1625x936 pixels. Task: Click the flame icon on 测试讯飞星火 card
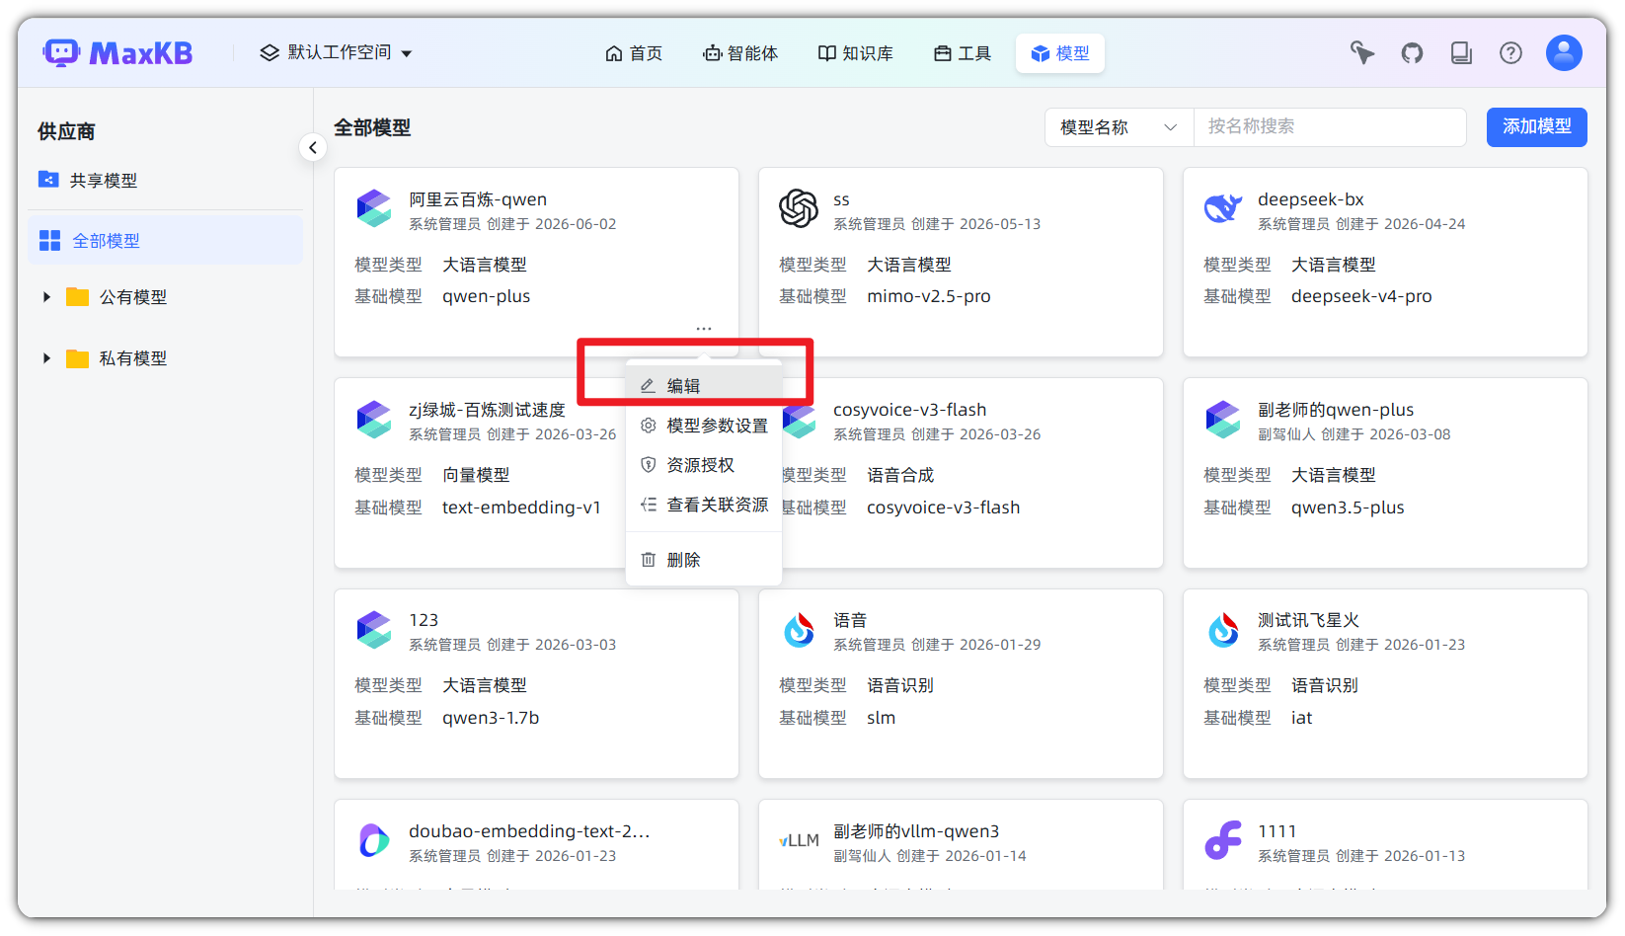click(x=1223, y=629)
